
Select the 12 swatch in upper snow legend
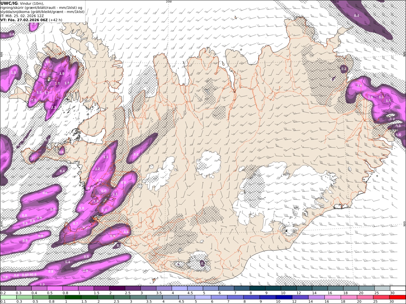tap(304, 288)
